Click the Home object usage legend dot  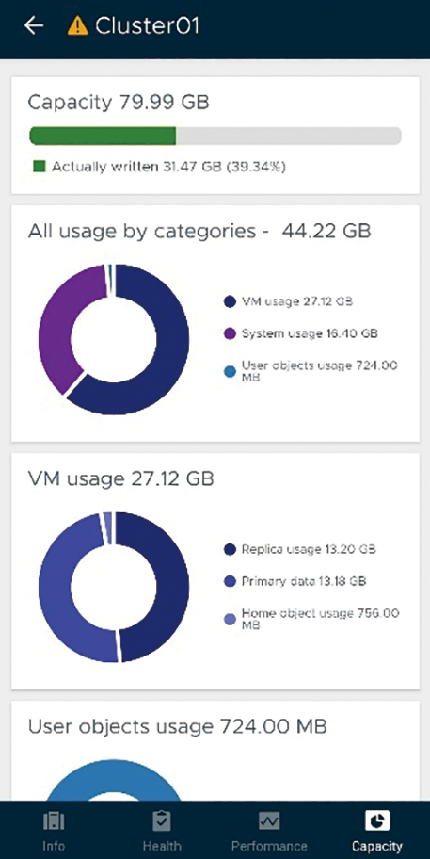[x=230, y=619]
